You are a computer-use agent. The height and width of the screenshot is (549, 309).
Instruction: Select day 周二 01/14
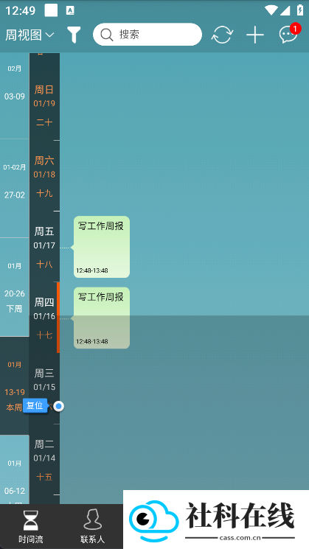(x=44, y=459)
